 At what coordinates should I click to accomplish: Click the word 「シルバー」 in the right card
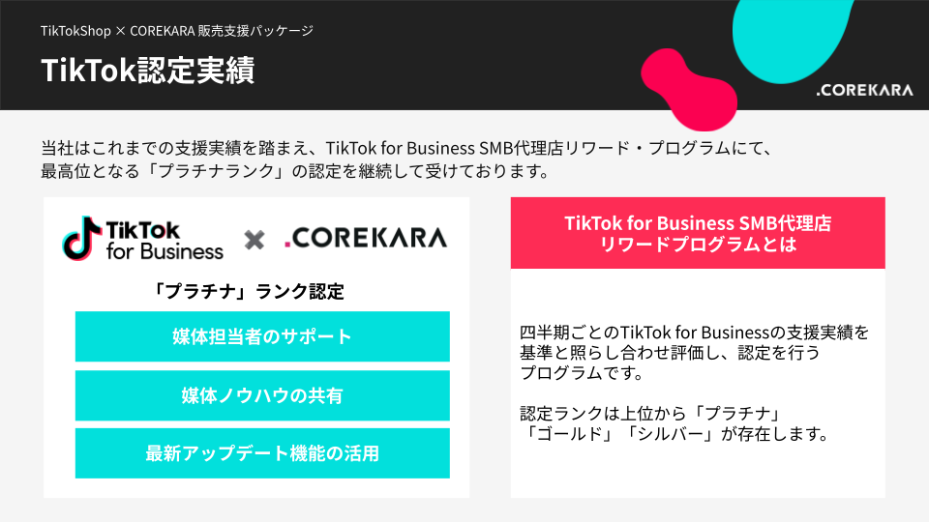[x=669, y=434]
